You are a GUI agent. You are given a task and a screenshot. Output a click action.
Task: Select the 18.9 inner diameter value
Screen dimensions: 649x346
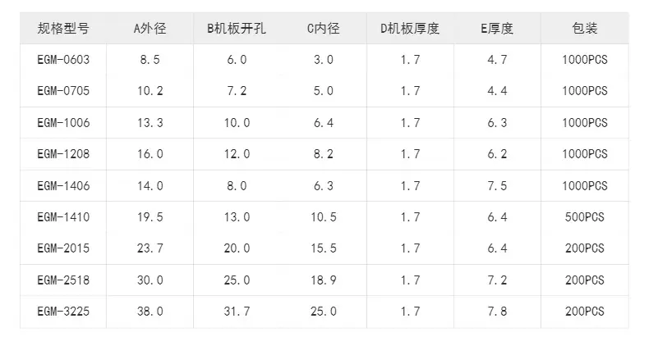323,280
